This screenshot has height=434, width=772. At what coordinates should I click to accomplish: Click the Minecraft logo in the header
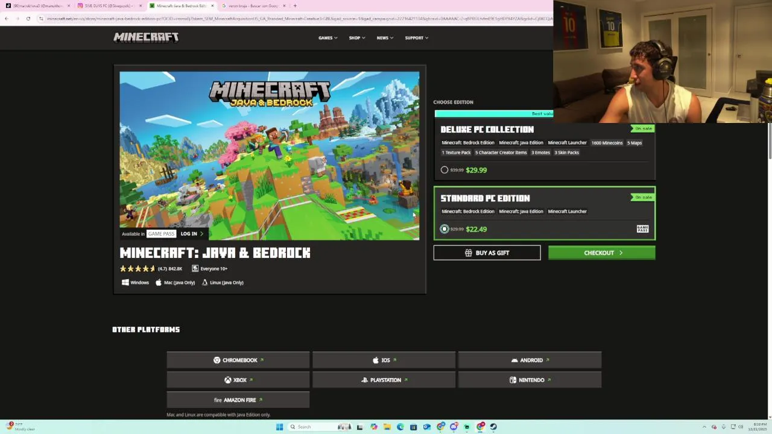[146, 37]
